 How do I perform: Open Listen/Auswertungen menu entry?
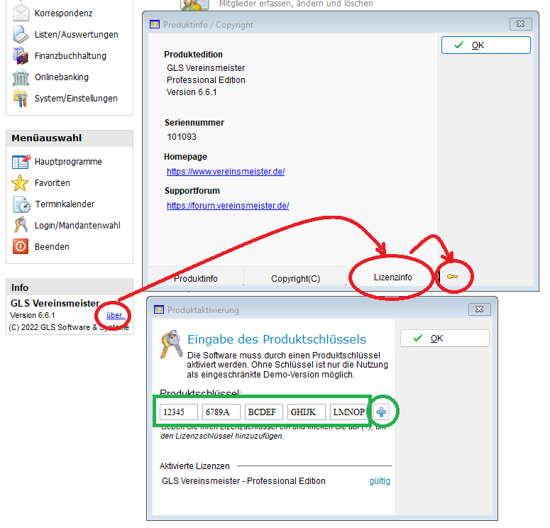click(x=77, y=34)
